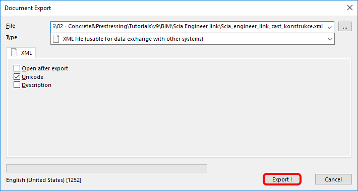Cancel the document export dialog
This screenshot has height=191, width=358.
tap(333, 179)
